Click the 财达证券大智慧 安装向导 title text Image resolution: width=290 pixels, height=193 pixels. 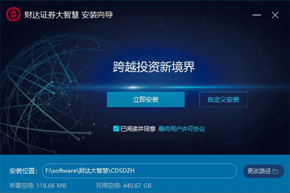(69, 15)
